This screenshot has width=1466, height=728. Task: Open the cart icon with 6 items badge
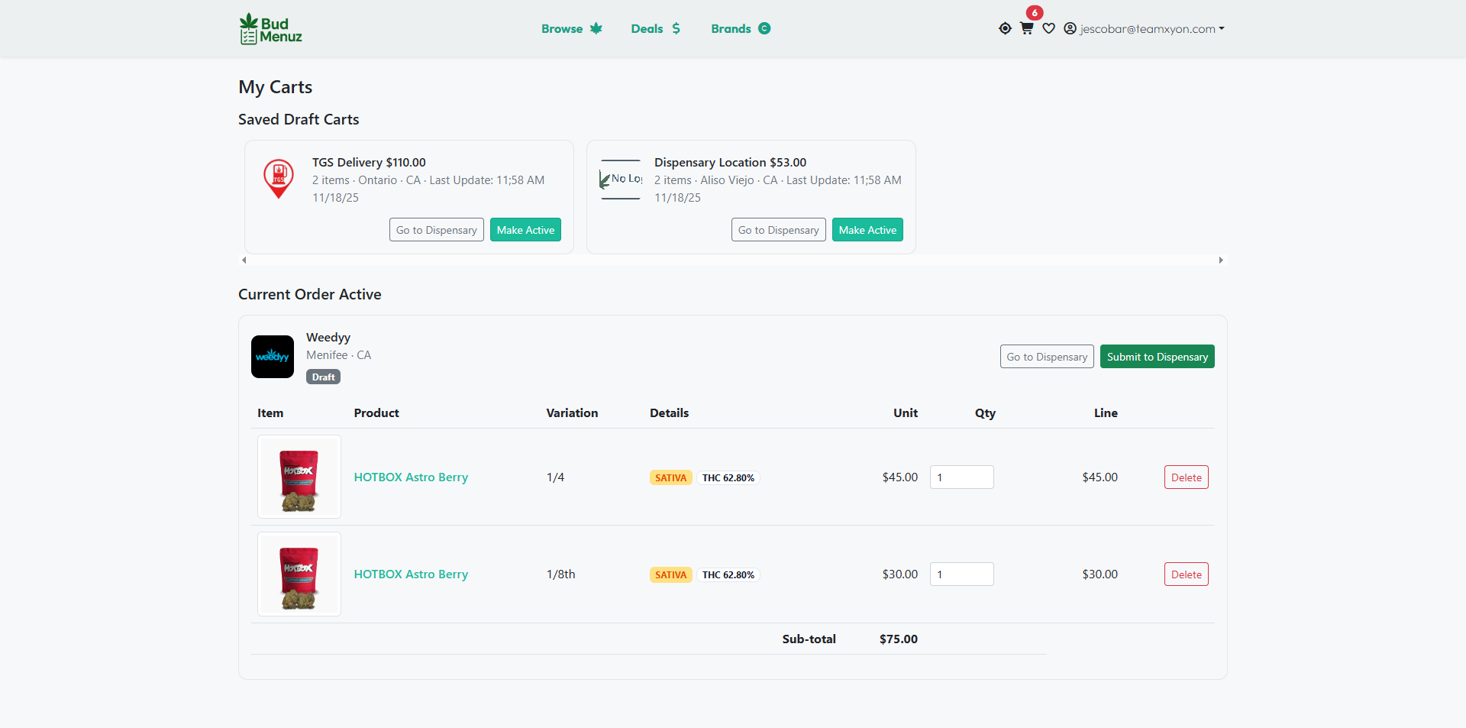(1026, 28)
